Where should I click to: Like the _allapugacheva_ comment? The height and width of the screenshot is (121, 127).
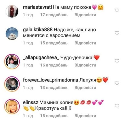(117, 61)
